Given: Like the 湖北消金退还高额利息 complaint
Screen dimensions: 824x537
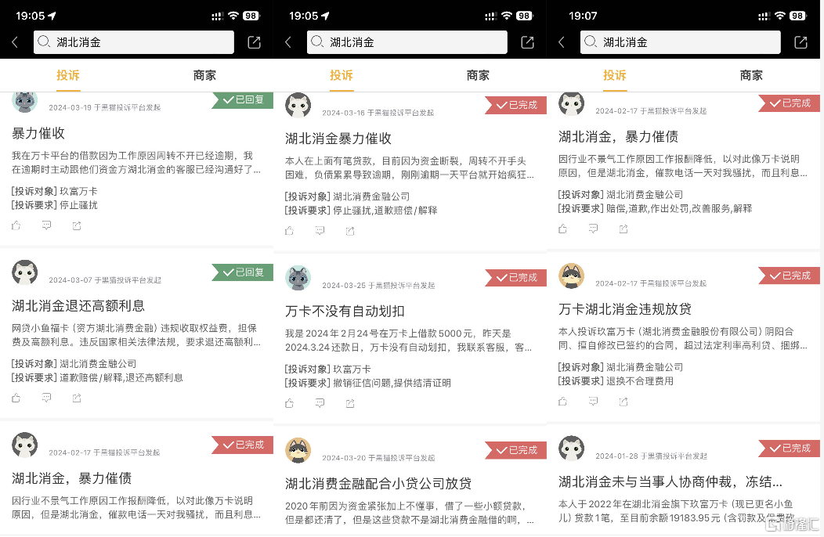Looking at the screenshot, I should click(x=16, y=398).
